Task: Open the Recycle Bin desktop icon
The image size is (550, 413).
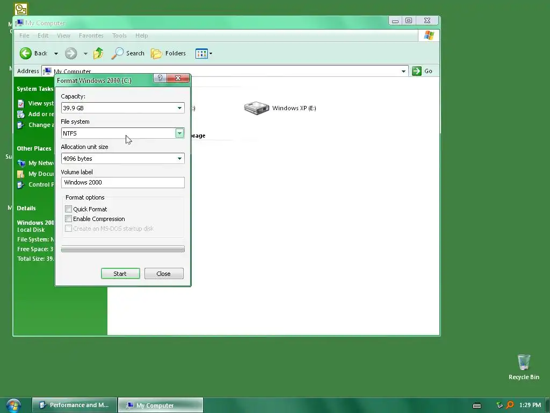Action: pyautogui.click(x=524, y=362)
